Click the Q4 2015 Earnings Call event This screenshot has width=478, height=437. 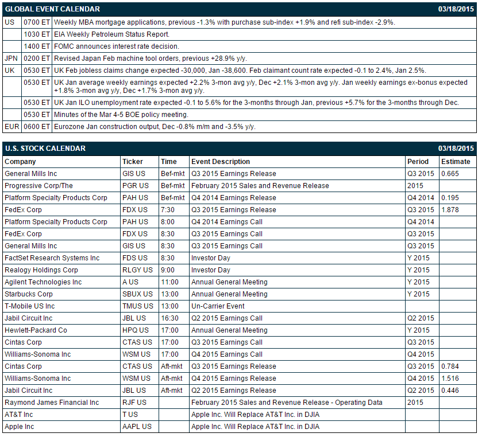pos(227,354)
